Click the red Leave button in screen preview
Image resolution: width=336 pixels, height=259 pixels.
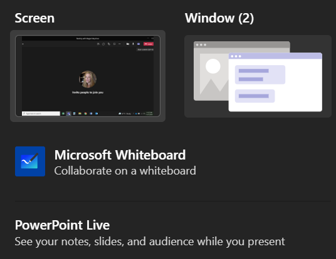(149, 44)
